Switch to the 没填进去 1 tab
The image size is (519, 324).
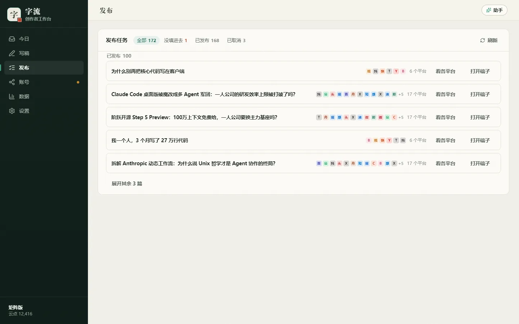click(x=176, y=40)
